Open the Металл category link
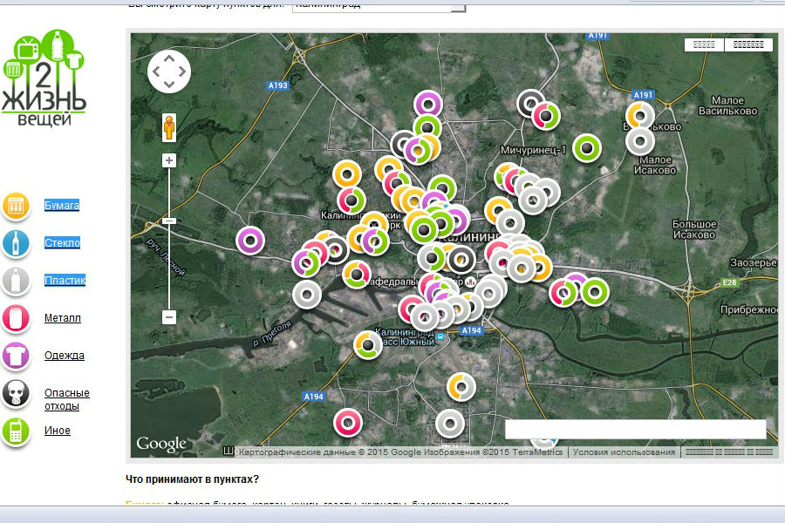The image size is (785, 523). pos(63,318)
